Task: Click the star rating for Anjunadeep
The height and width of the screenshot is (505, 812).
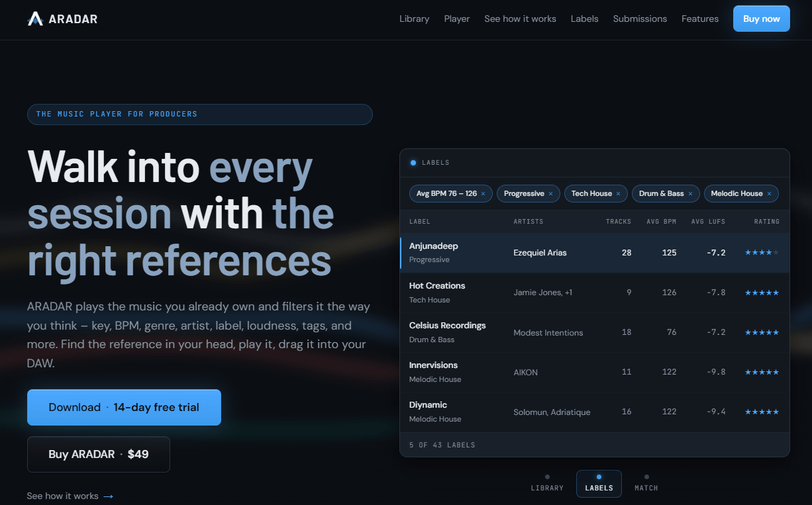Action: (x=762, y=253)
